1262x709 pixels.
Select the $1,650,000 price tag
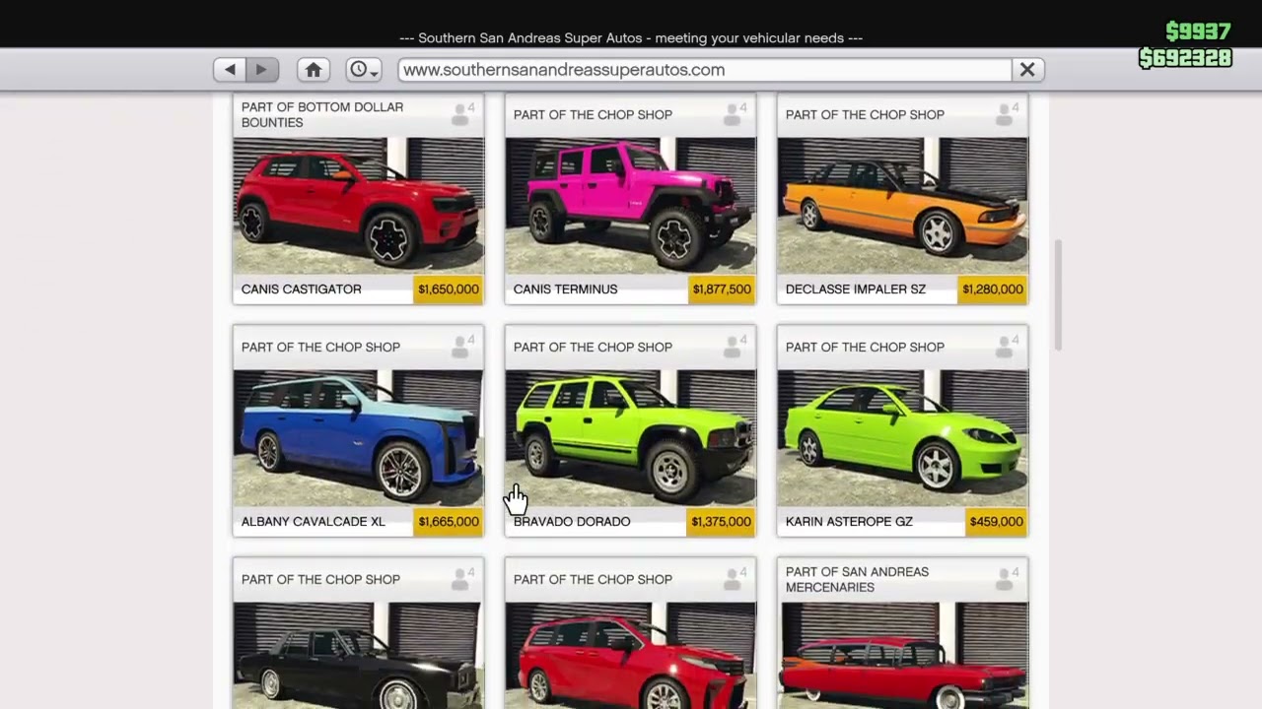[x=449, y=290]
